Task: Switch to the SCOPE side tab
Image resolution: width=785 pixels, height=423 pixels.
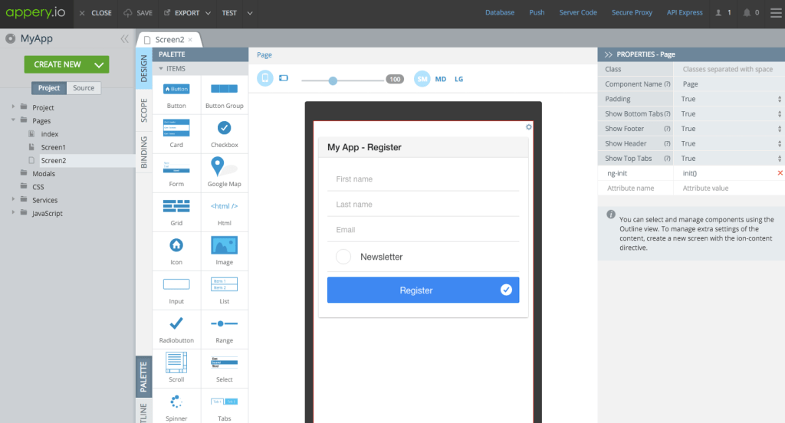Action: [143, 111]
